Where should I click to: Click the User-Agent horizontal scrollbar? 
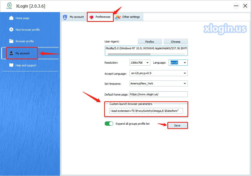point(129,54)
